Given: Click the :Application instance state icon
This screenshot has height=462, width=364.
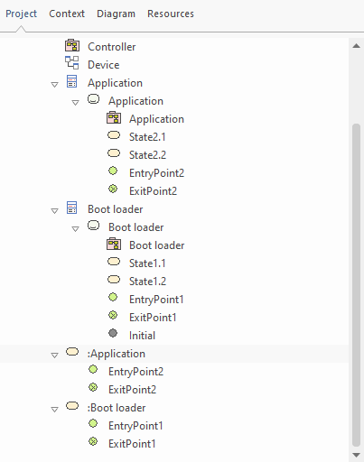Looking at the screenshot, I should click(72, 352).
